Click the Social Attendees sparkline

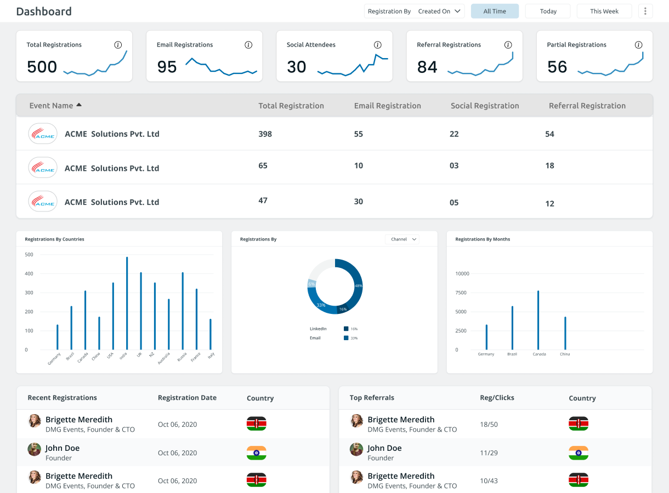pyautogui.click(x=353, y=65)
